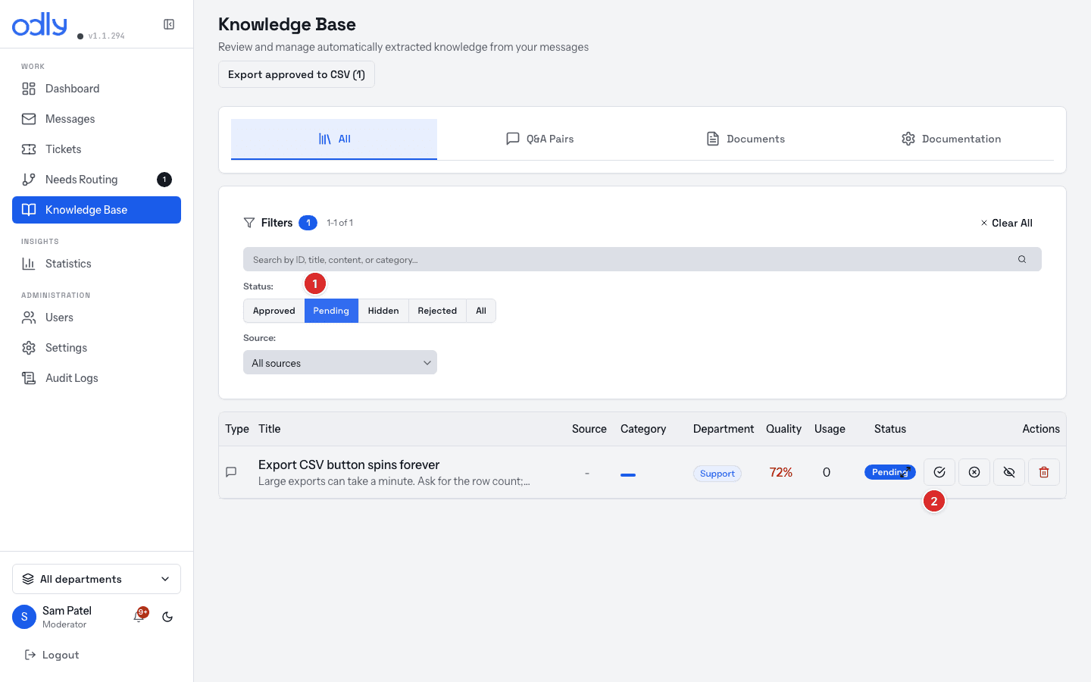Screen dimensions: 1091x682
Task: Switch to Q&A Pairs tab
Action: pyautogui.click(x=539, y=139)
